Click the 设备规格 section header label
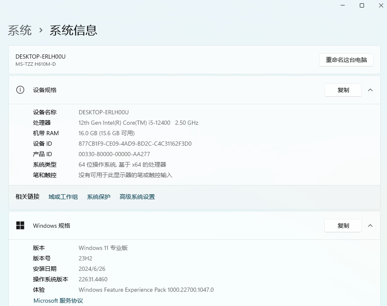The height and width of the screenshot is (306, 387). 45,90
